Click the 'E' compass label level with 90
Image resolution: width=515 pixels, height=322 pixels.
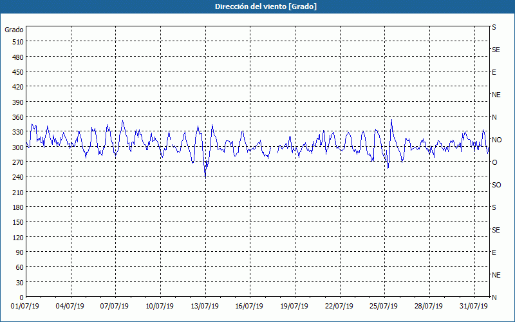coord(494,252)
